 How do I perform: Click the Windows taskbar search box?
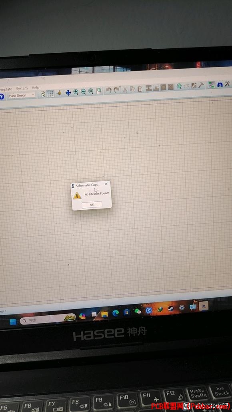click(x=48, y=320)
